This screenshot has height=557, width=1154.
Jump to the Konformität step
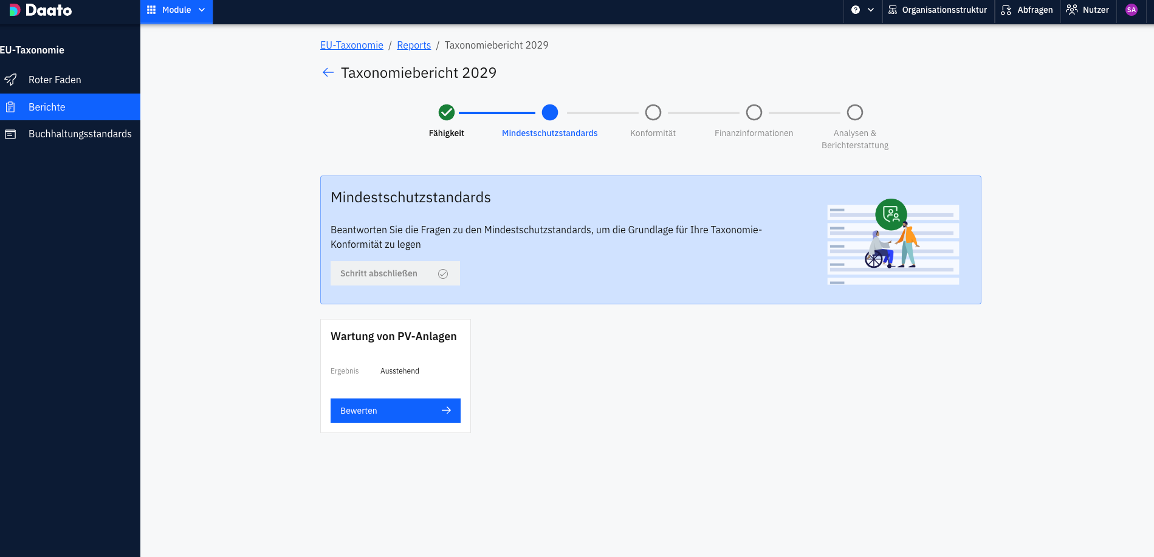pos(653,112)
